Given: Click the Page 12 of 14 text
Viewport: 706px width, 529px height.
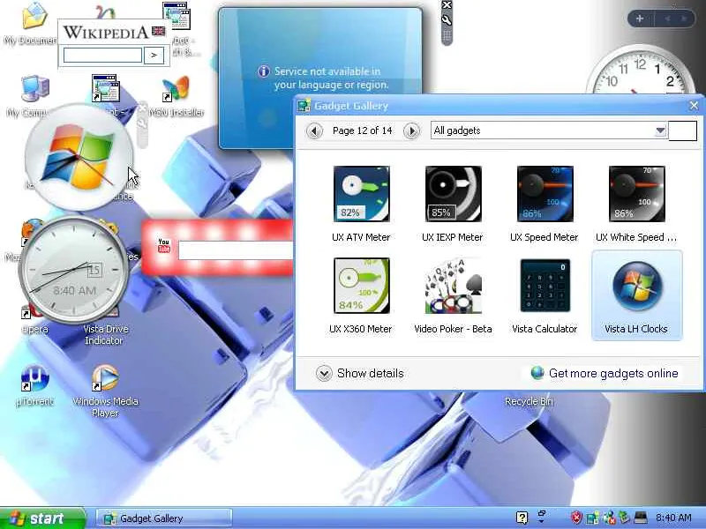Looking at the screenshot, I should 363,130.
